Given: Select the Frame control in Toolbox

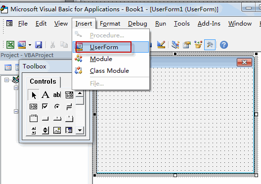Looking at the screenshot, I should coord(34,118).
